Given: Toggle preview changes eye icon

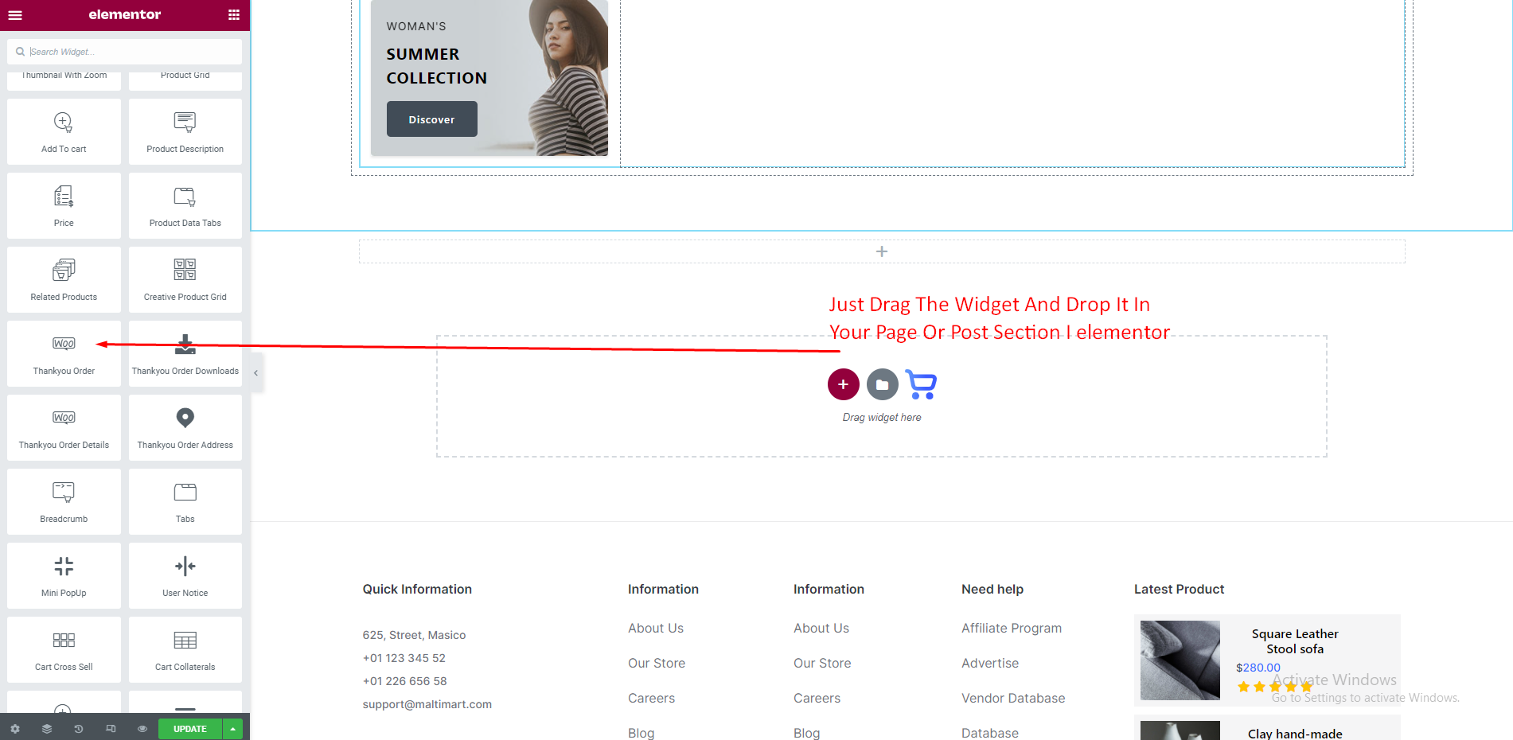Looking at the screenshot, I should [x=142, y=729].
